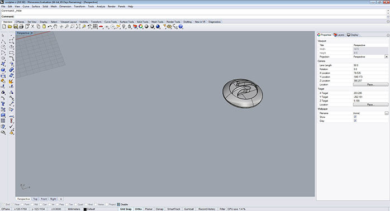Open the Surface menu

(36, 7)
